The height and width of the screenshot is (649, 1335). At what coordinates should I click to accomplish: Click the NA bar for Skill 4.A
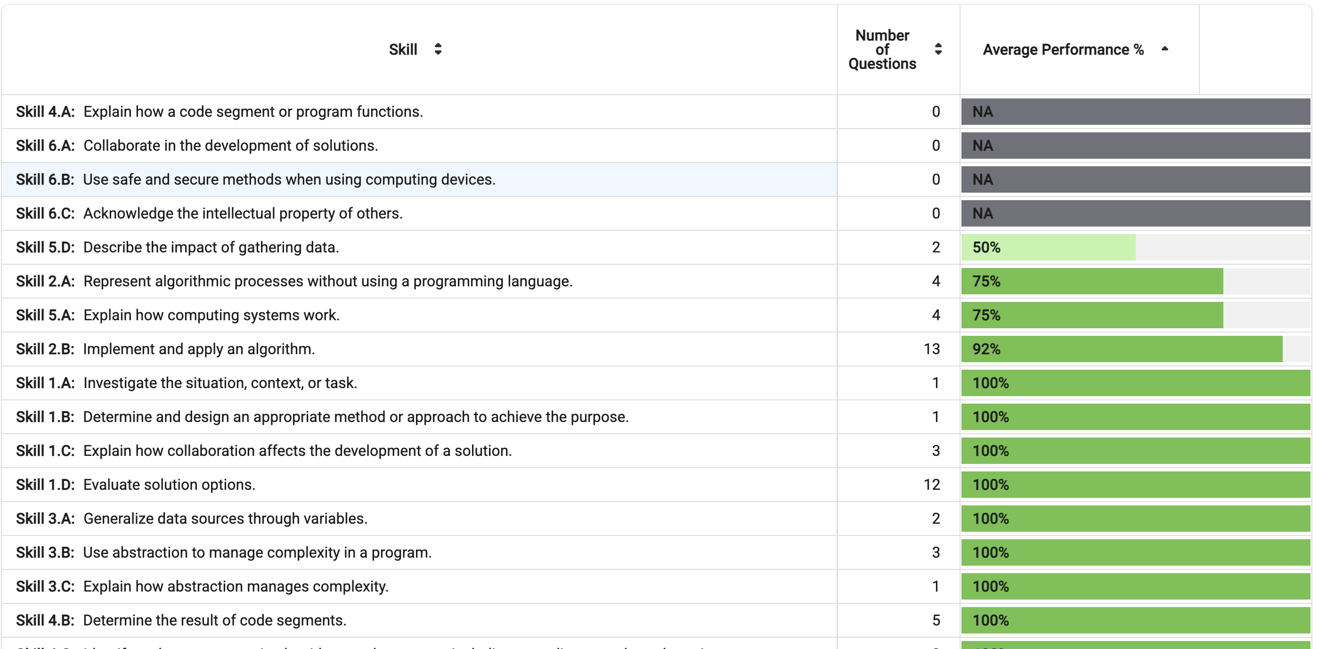[1135, 112]
